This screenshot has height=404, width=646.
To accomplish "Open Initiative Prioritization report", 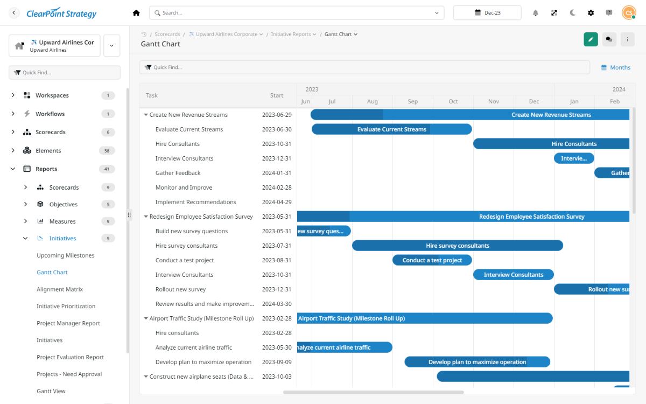I will tap(66, 306).
